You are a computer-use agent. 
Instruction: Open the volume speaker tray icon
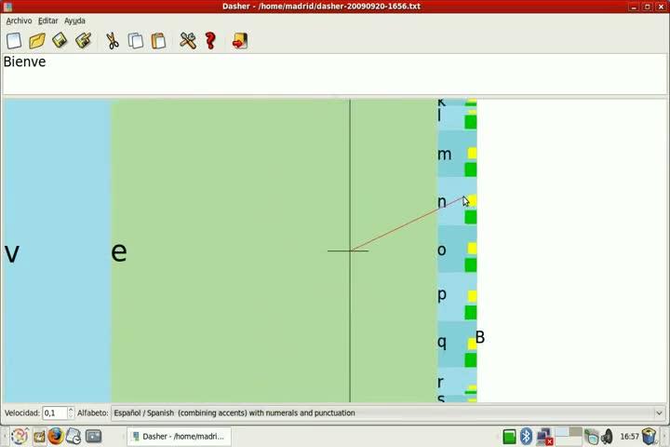point(607,437)
